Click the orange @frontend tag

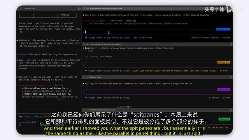(x=224, y=62)
